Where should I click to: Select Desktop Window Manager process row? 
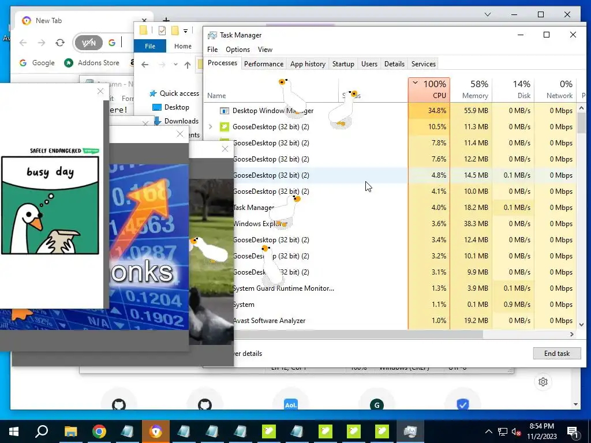click(x=390, y=111)
